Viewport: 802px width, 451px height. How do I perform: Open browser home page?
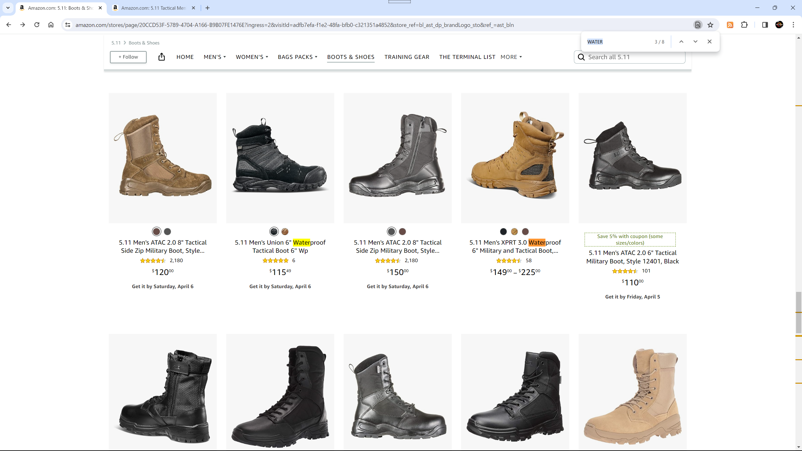(x=51, y=25)
